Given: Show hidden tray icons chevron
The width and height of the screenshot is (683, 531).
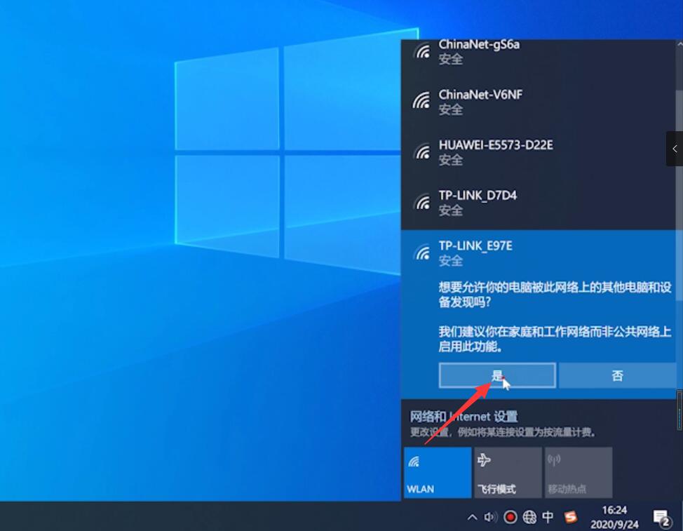Looking at the screenshot, I should pos(472,517).
